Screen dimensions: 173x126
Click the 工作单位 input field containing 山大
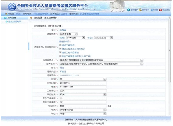83,91
